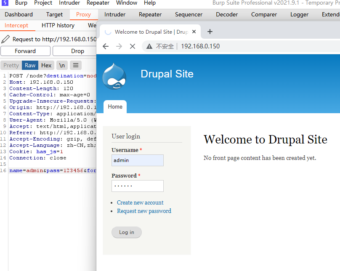Screen dimensions: 340x271
Task: Click the Accept-Language header line
Action: [53, 145]
